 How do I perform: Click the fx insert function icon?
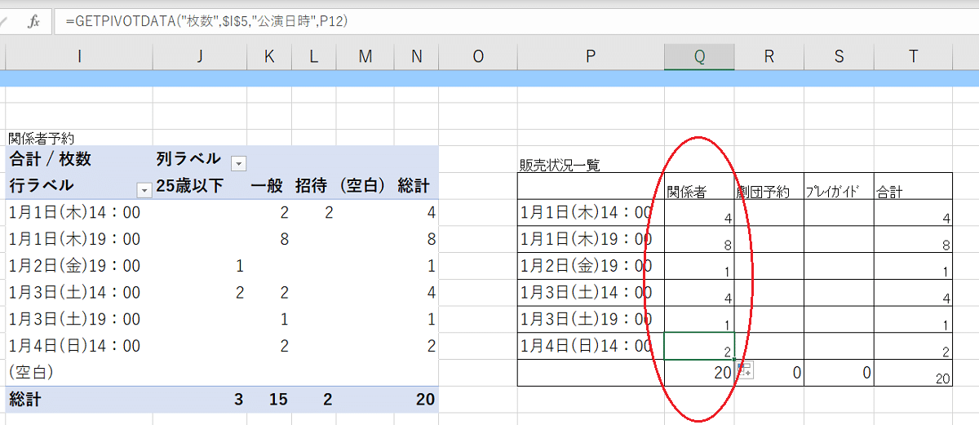33,22
